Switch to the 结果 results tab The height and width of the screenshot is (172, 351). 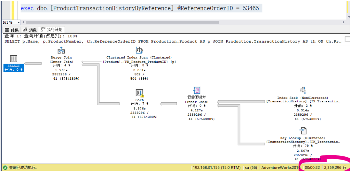coord(12,30)
